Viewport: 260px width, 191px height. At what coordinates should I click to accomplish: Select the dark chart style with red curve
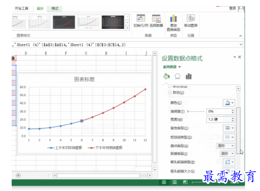pyautogui.click(x=64, y=22)
